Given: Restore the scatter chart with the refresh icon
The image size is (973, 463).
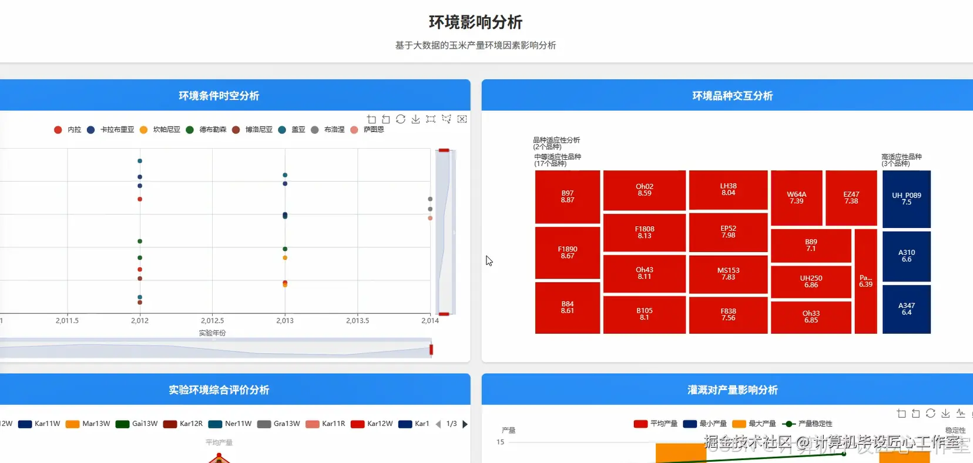Looking at the screenshot, I should click(401, 119).
